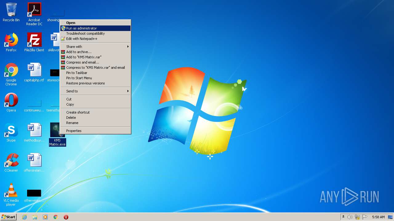Image resolution: width=394 pixels, height=221 pixels.
Task: Click the clock showing 5:58 AM
Action: pyautogui.click(x=378, y=217)
